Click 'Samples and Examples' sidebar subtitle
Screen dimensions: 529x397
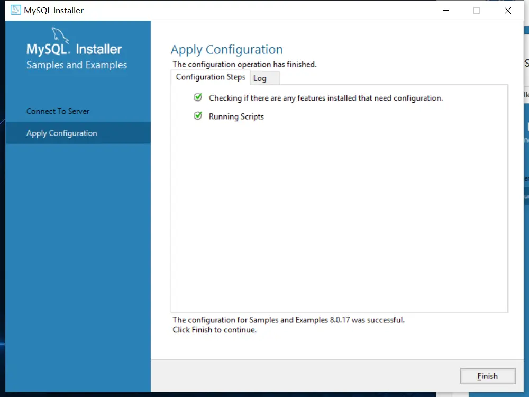click(77, 65)
